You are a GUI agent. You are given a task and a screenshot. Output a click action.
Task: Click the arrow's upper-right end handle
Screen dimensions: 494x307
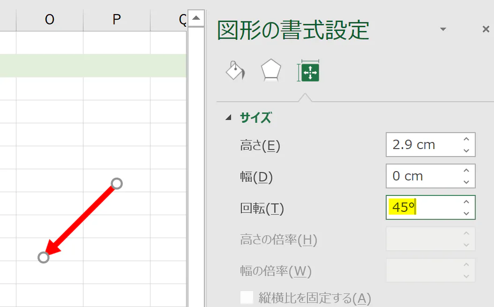[117, 183]
